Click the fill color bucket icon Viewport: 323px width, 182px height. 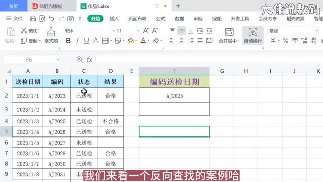click(131, 41)
